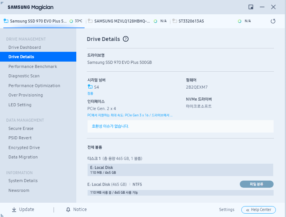This screenshot has width=286, height=217.
Task: Switch to Samsung SSD 970 EVO Plus drive tab
Action: coord(44,21)
